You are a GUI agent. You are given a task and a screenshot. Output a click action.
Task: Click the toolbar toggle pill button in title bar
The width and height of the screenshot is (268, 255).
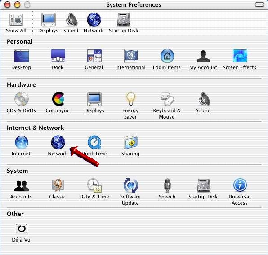(x=259, y=4)
